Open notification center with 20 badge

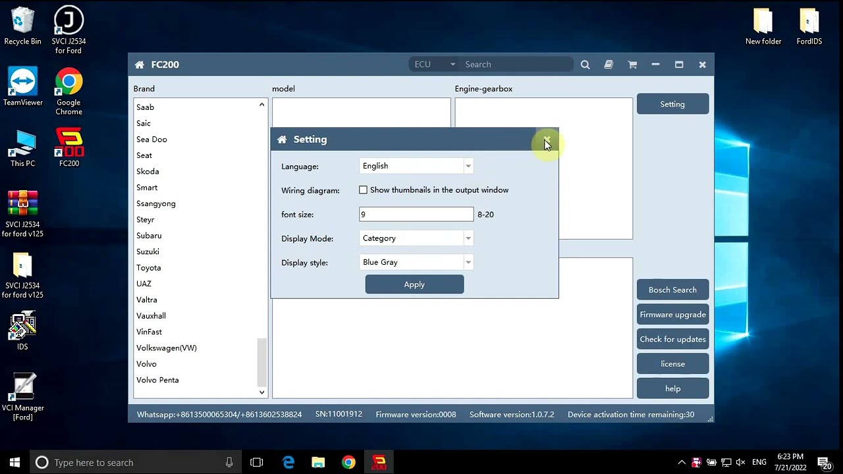coord(824,462)
